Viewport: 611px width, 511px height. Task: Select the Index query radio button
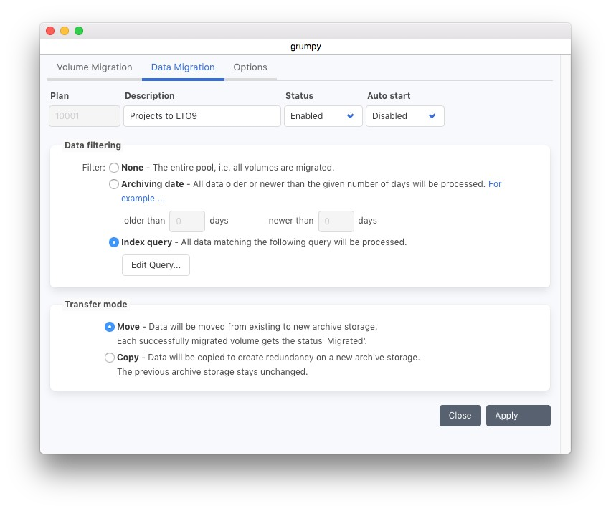[113, 242]
